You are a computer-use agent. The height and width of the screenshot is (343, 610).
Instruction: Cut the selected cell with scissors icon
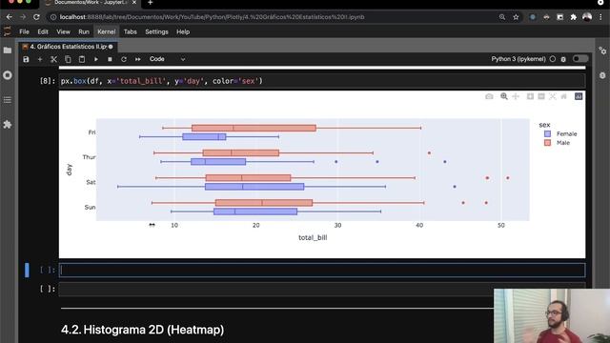click(x=53, y=59)
